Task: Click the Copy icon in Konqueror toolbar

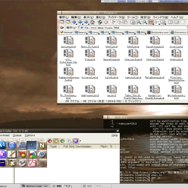Action: (119, 22)
